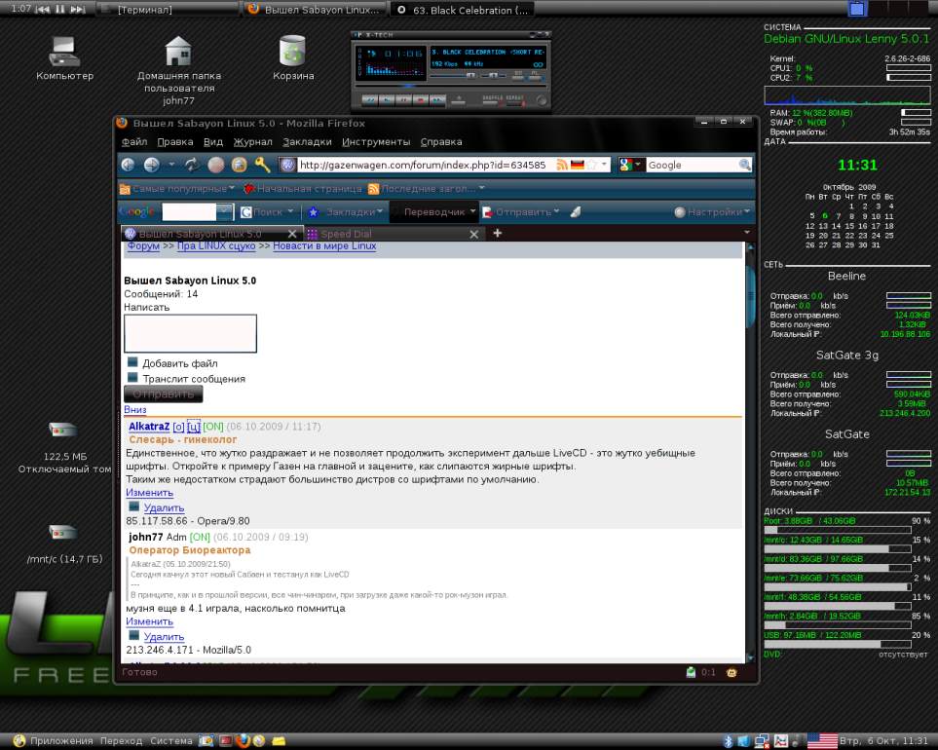Screen dimensions: 938x750
Task: Click the golden key icon in the navigation toolbar
Action: (262, 165)
